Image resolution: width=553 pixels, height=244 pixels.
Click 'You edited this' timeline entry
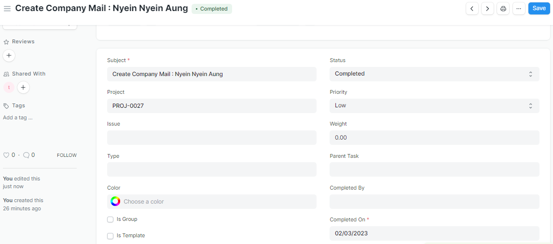(22, 182)
